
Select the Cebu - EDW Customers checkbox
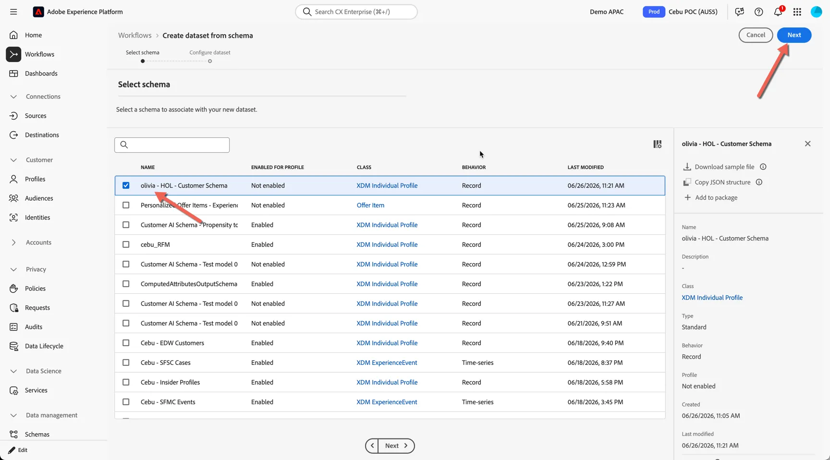(x=126, y=343)
